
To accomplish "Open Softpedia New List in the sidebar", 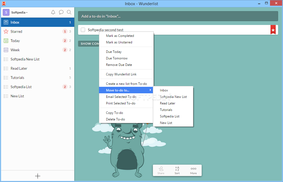I will coord(37,59).
